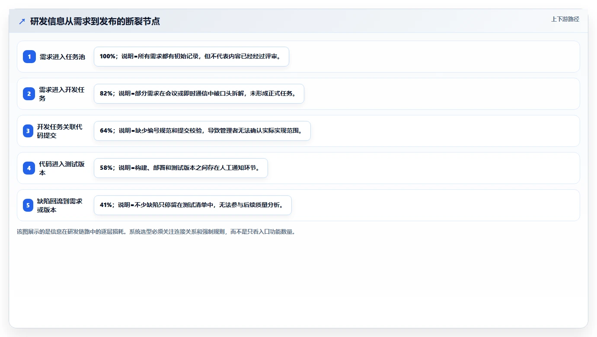The width and height of the screenshot is (597, 337).
Task: Click the 100% description box
Action: 192,57
